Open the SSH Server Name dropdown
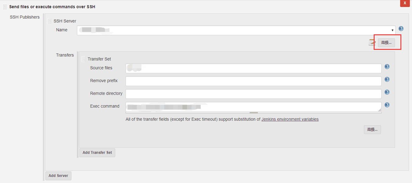 (x=236, y=30)
